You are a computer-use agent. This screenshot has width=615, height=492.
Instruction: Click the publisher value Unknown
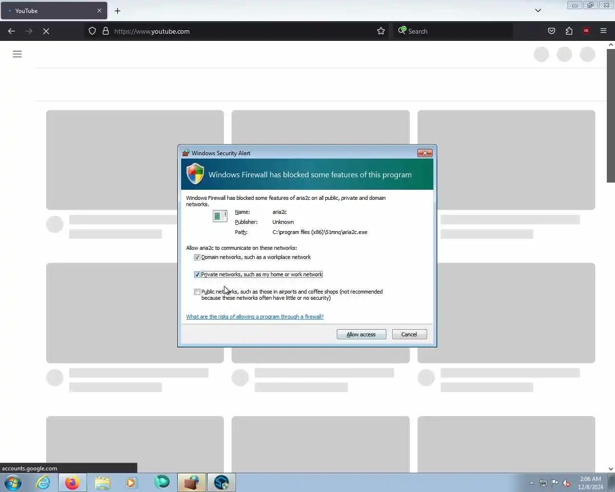click(283, 222)
